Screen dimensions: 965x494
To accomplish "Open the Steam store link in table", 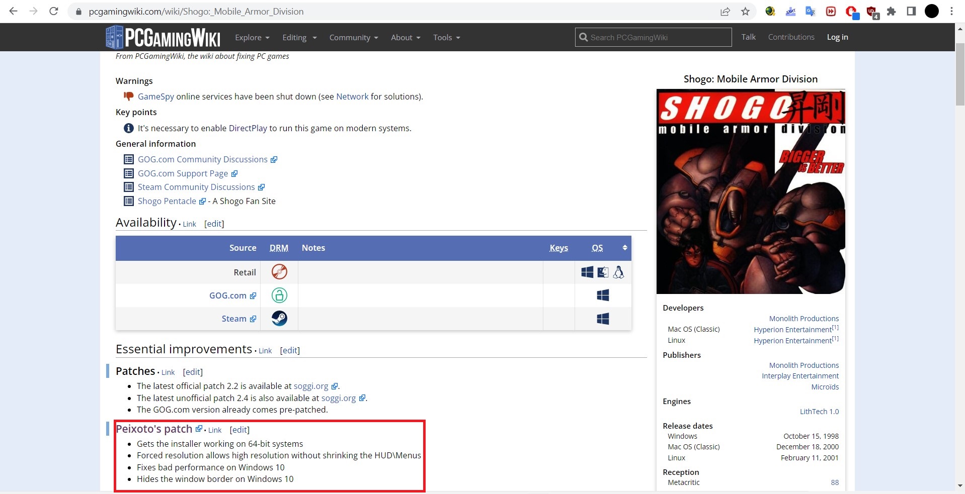I will click(234, 319).
